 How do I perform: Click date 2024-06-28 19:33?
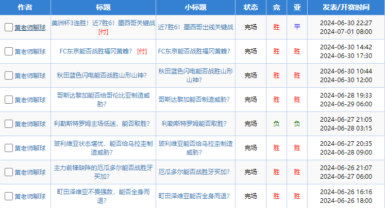[x=346, y=95]
